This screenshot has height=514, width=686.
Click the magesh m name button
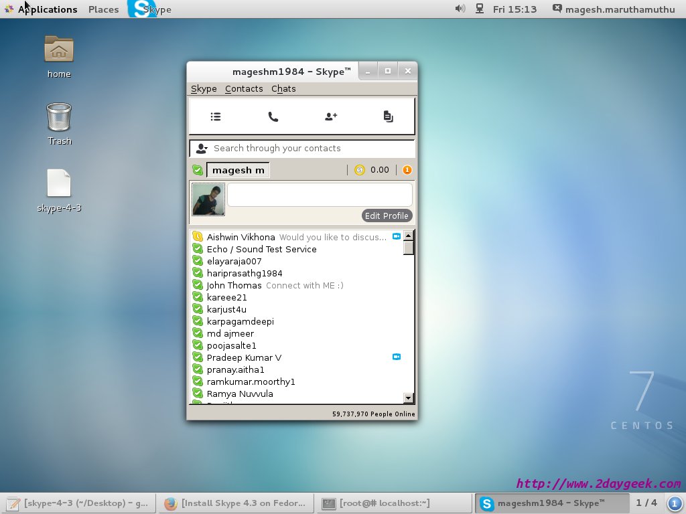pyautogui.click(x=238, y=170)
